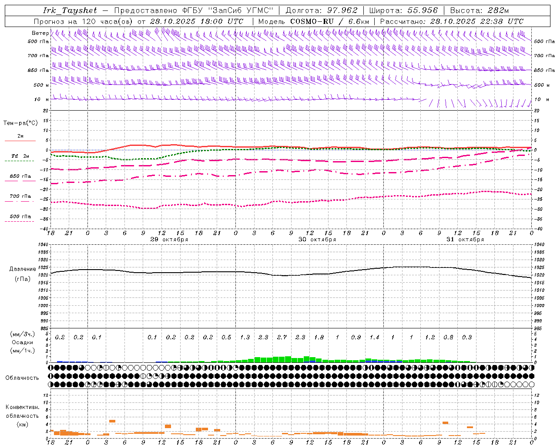Click the 'Высота: 282м' header text

pyautogui.click(x=479, y=10)
